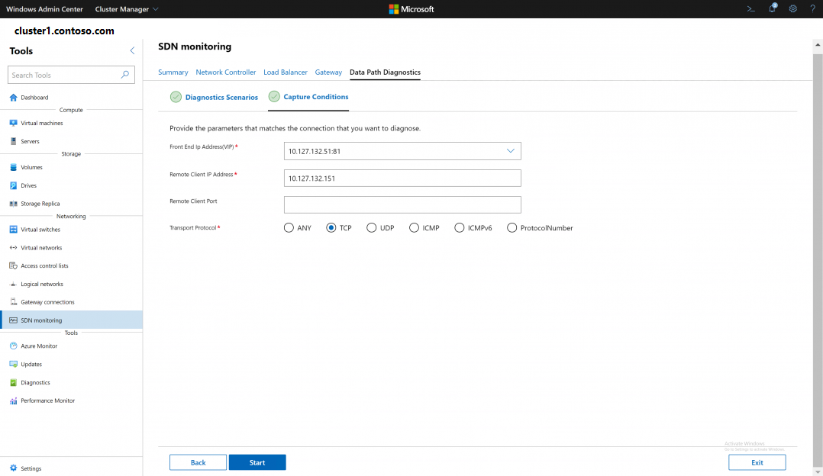The height and width of the screenshot is (476, 823).
Task: Open the Gateway connections sidebar link
Action: click(48, 303)
